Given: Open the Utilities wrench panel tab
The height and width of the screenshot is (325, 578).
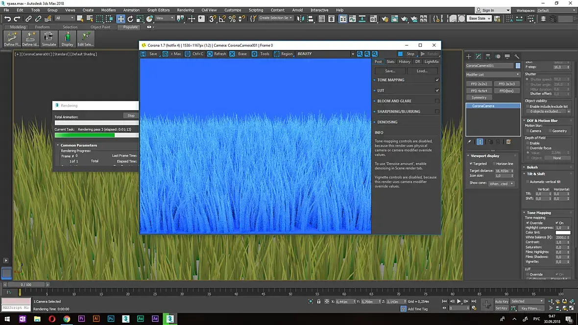Looking at the screenshot, I should point(516,56).
